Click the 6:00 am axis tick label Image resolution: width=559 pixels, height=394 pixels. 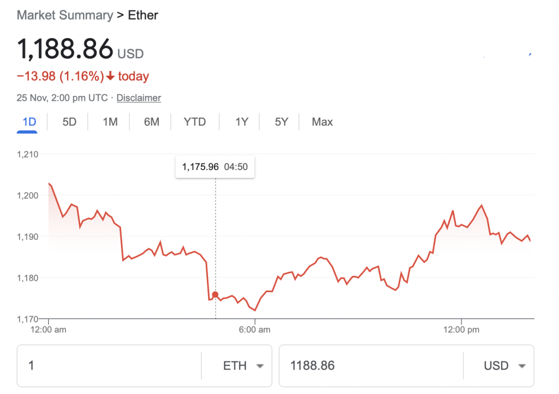click(254, 330)
